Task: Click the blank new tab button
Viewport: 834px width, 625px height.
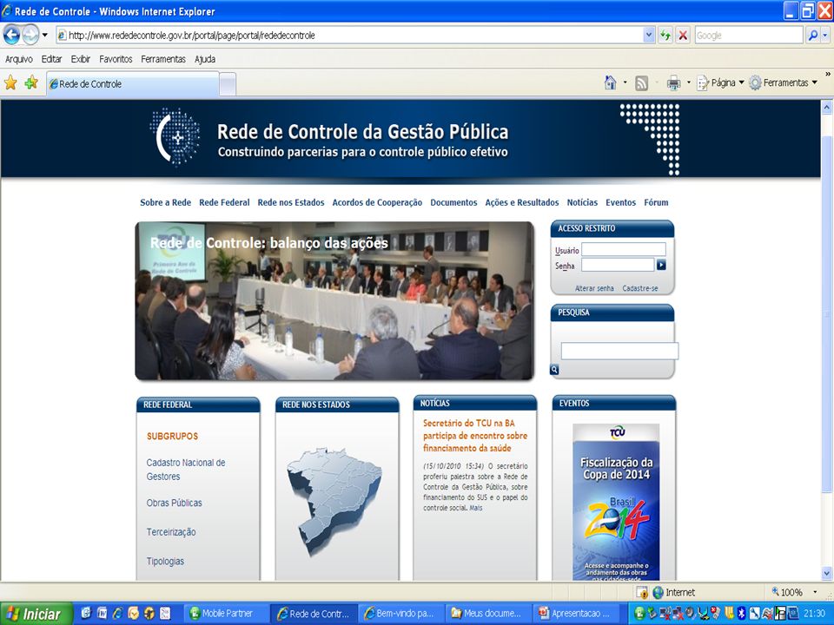Action: [x=228, y=84]
